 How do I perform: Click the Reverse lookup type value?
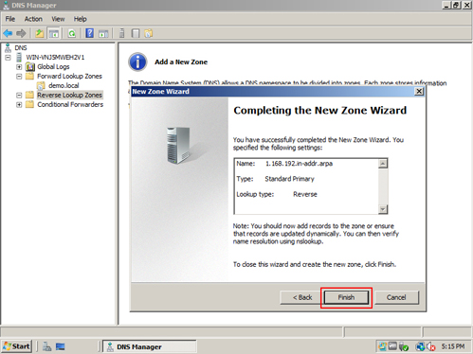coord(305,194)
